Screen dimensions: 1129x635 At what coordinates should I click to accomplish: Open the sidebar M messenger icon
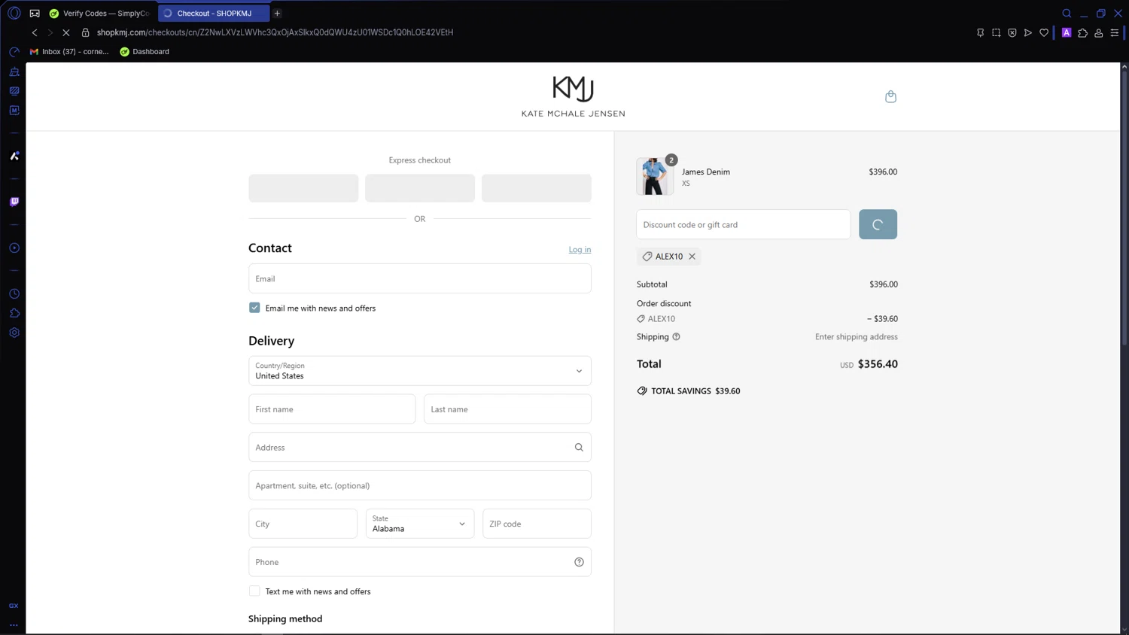click(14, 111)
